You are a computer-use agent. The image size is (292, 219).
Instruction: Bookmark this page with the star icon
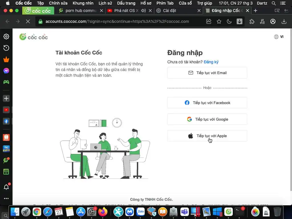[x=219, y=21]
